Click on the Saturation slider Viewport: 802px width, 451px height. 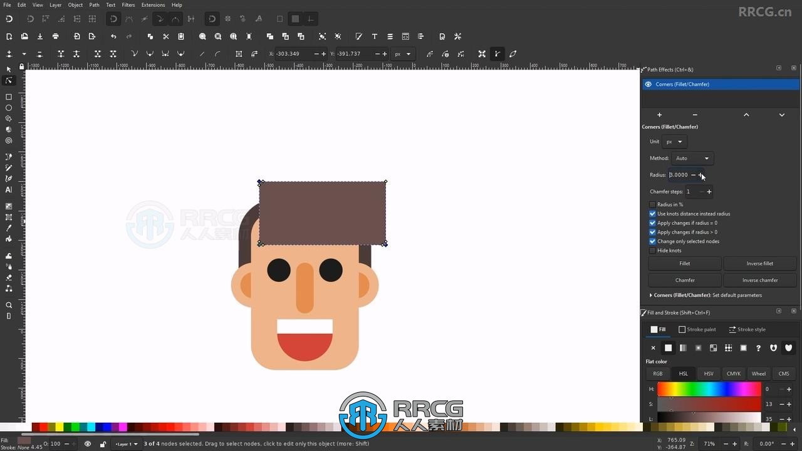click(x=709, y=404)
